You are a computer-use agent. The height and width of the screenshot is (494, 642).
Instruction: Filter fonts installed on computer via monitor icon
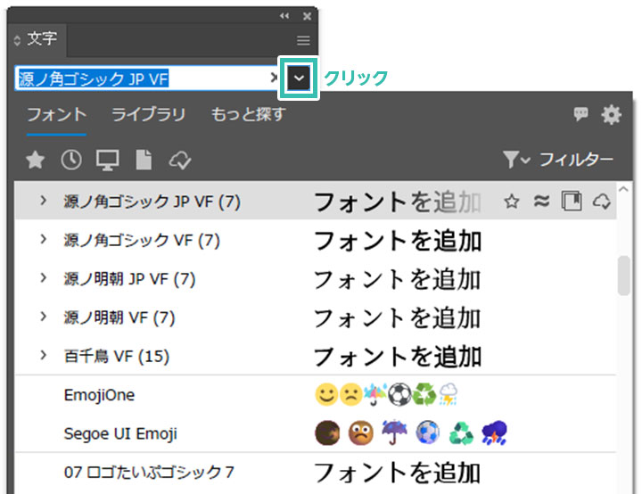point(108,161)
